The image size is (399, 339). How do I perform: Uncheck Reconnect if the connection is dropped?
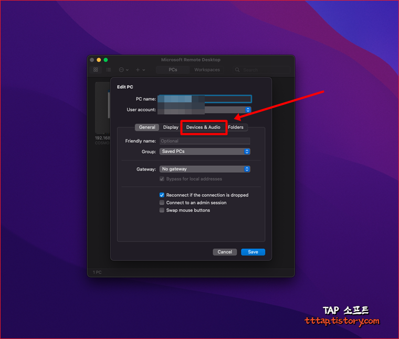[162, 195]
